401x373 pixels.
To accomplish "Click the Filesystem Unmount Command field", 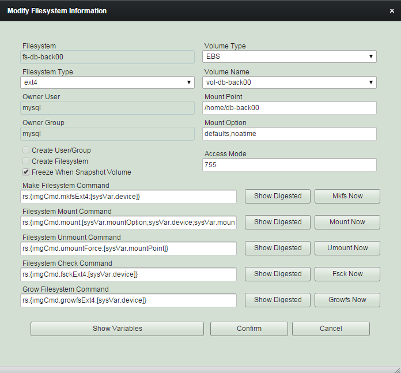I will (128, 248).
